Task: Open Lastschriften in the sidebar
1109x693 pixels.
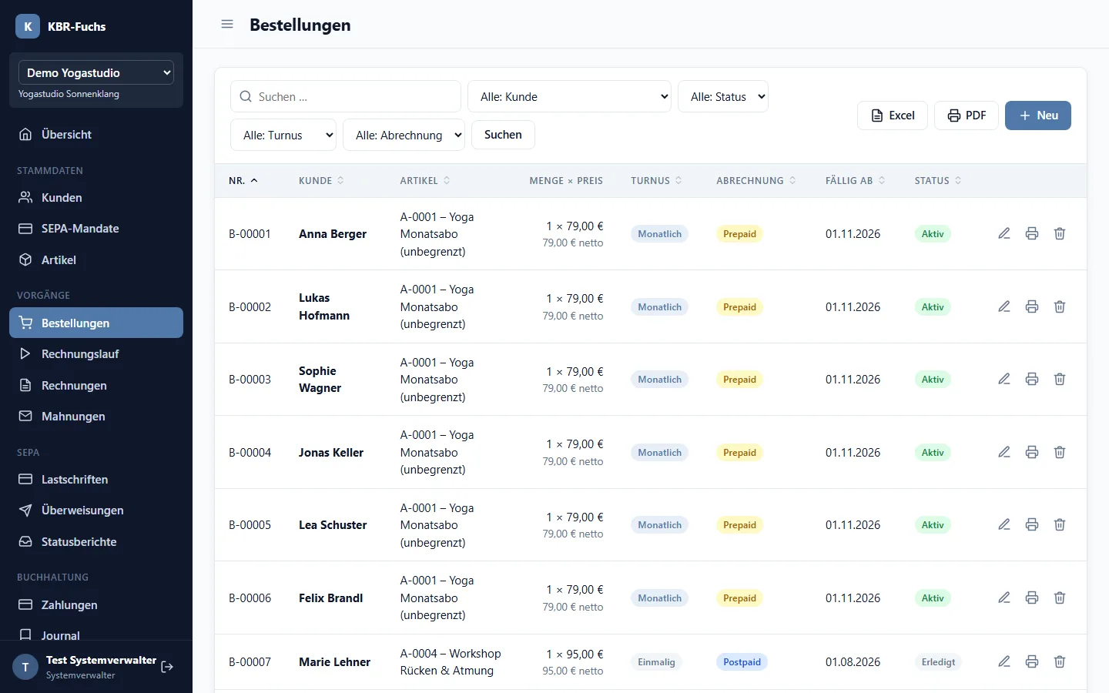Action: pyautogui.click(x=96, y=480)
